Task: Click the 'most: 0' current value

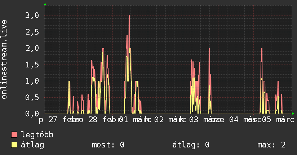Action: click(108, 145)
